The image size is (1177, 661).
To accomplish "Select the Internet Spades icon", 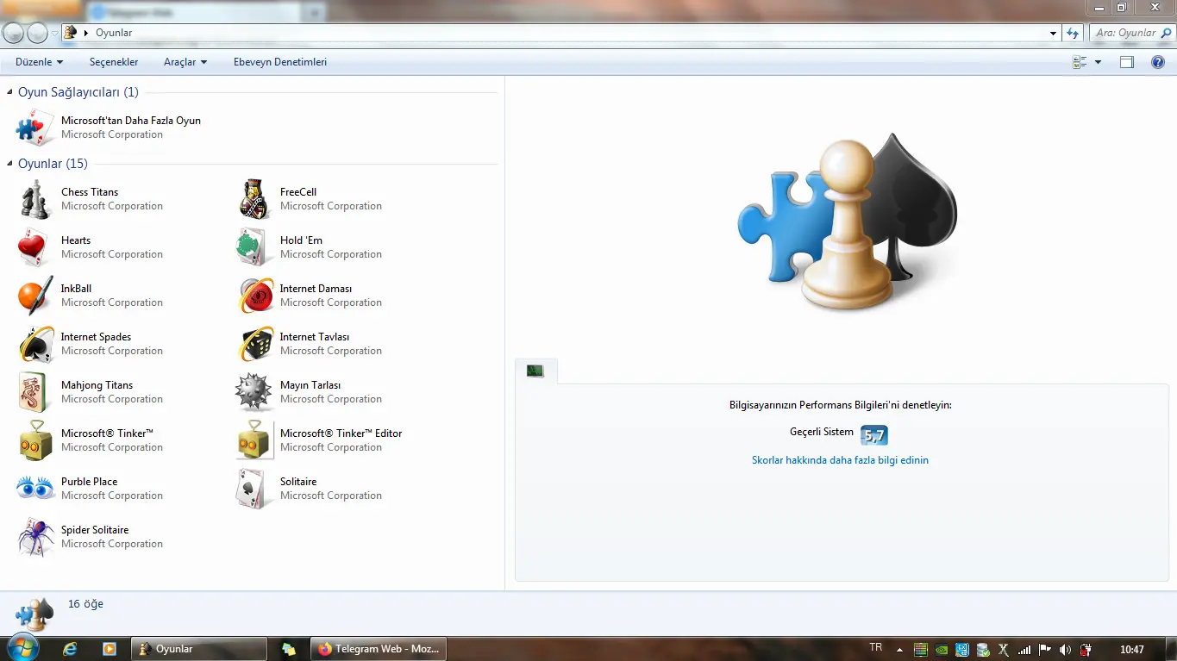I will [x=35, y=344].
